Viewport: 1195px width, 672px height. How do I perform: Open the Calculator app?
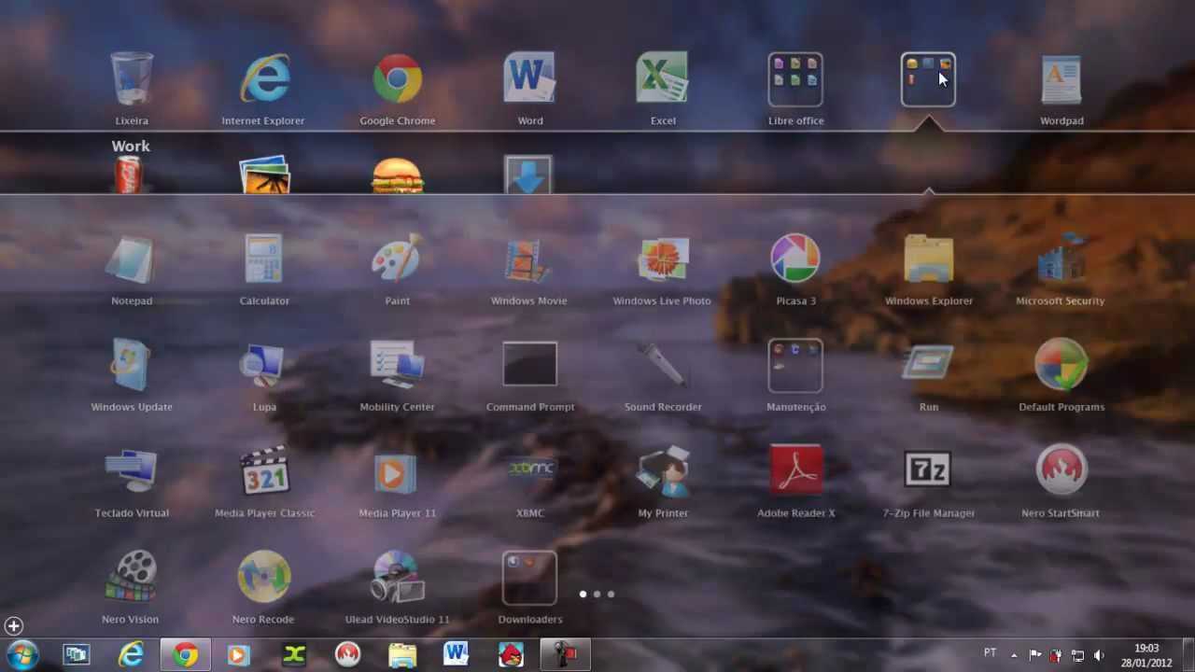(264, 259)
